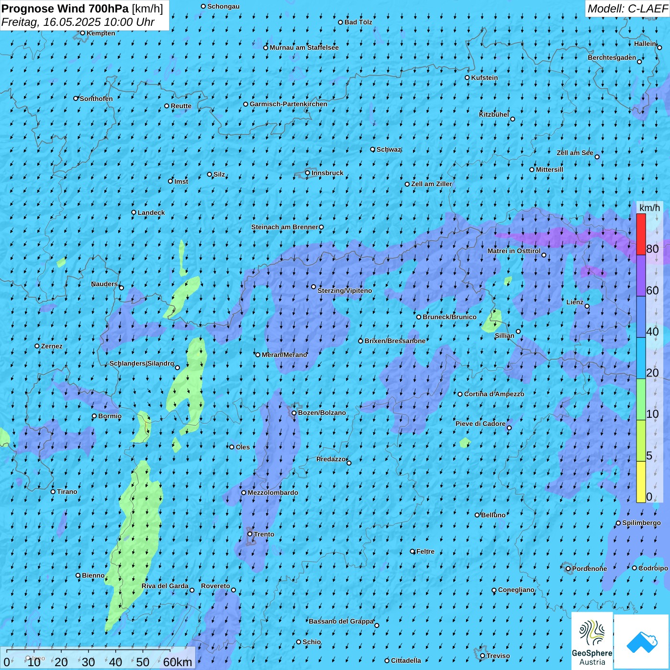Click the Innsbruck city label
The width and height of the screenshot is (670, 670).
[327, 173]
